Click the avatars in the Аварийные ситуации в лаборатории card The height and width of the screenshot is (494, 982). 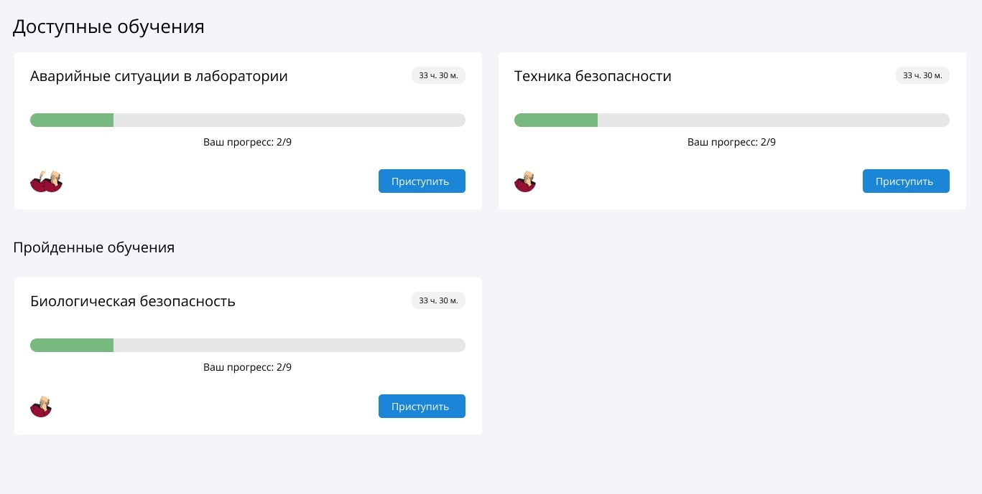[x=46, y=181]
